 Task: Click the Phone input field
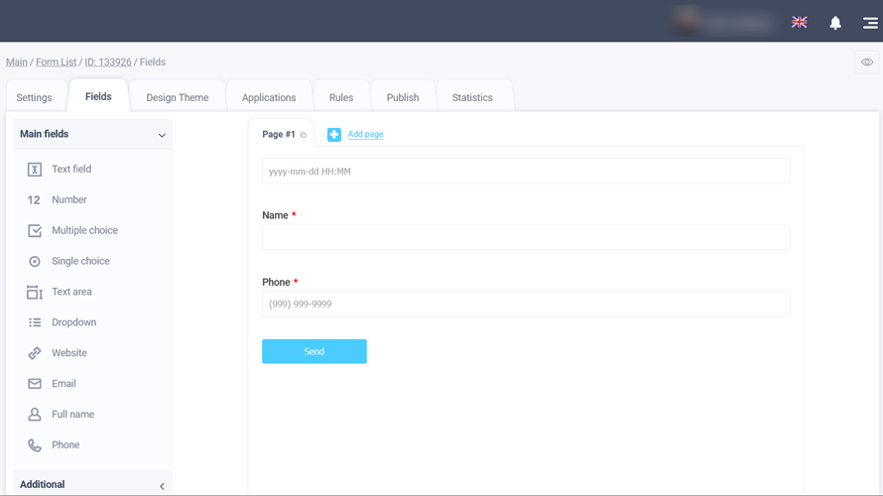point(526,304)
